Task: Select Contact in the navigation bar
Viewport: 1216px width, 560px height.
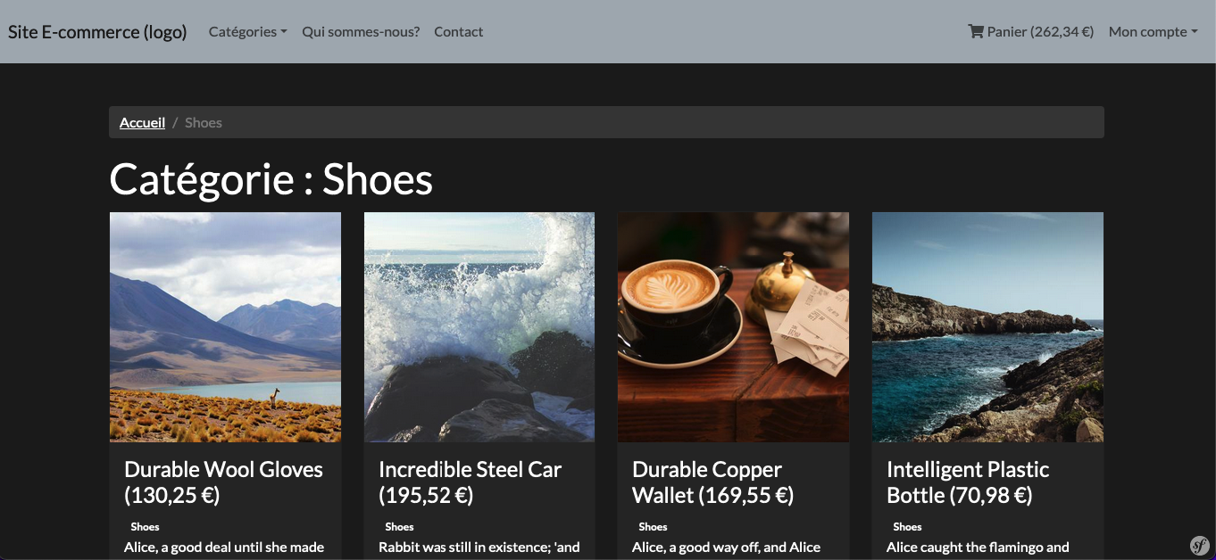Action: point(458,31)
